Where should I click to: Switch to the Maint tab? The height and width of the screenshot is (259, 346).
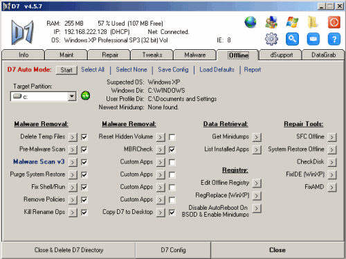66,55
